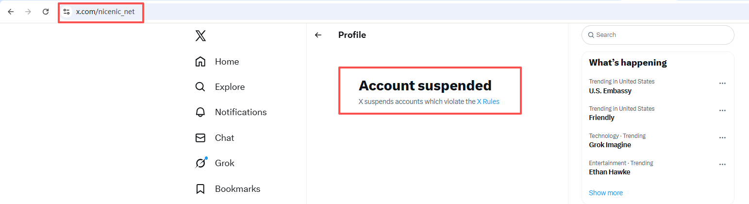Open Notifications bell in sidebar
Screen dimensions: 749x204
200,112
